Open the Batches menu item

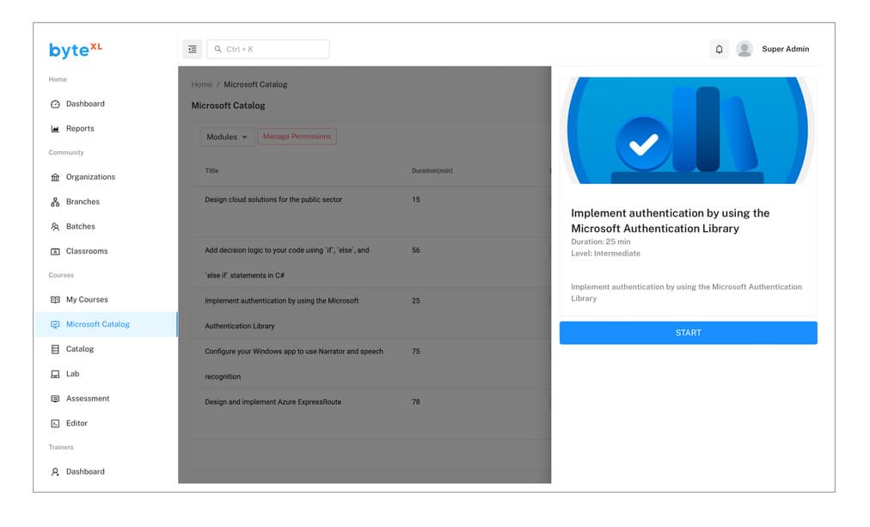(x=106, y=226)
